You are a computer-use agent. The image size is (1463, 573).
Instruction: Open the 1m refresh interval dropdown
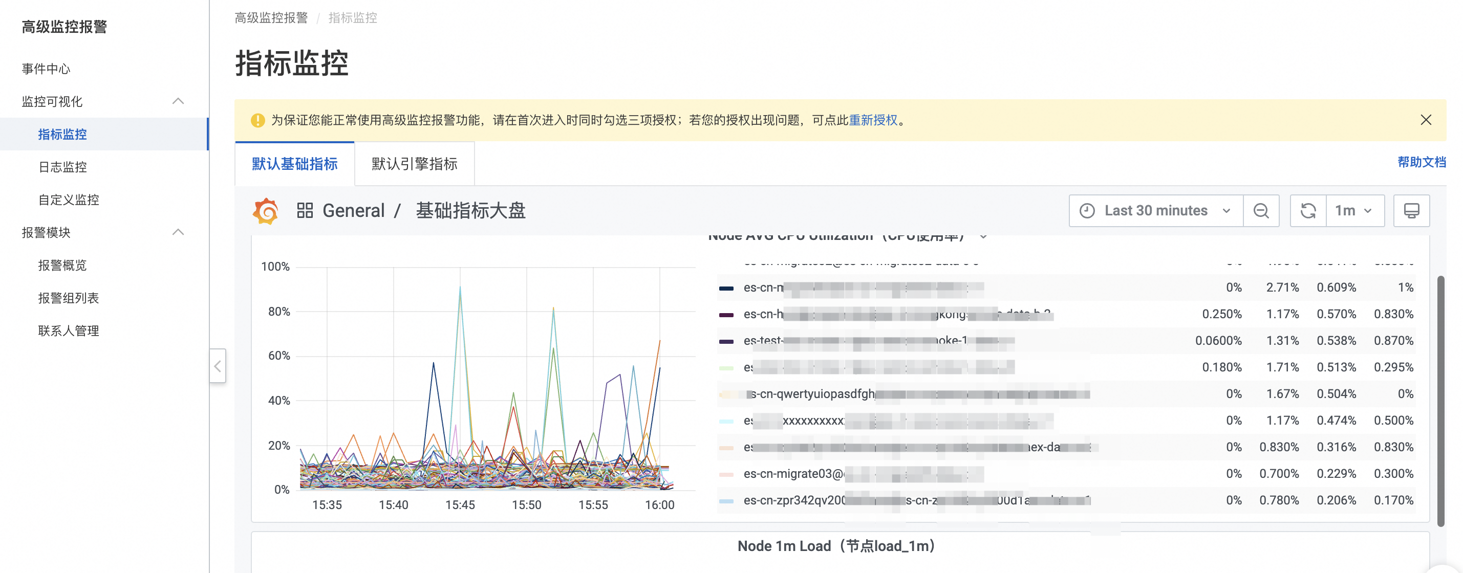pyautogui.click(x=1354, y=211)
